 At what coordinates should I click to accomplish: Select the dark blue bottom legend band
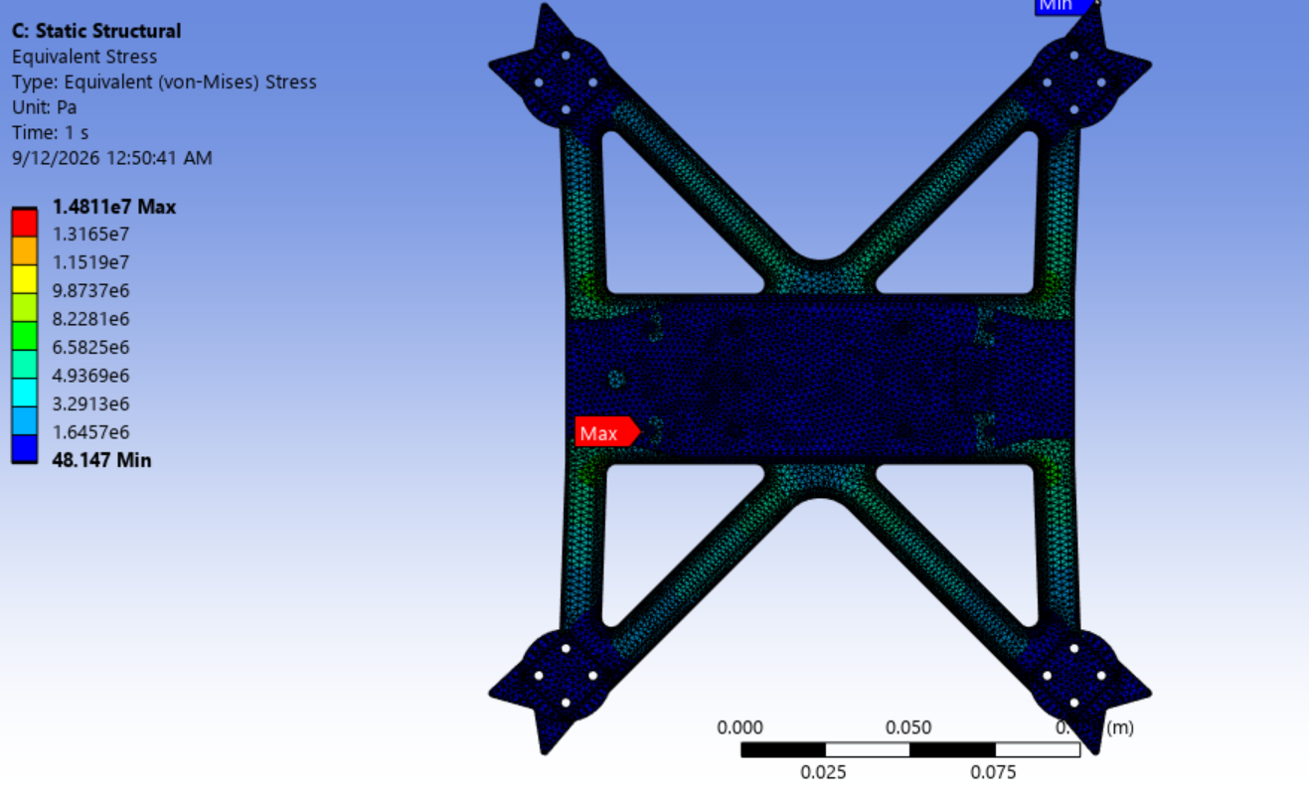[x=25, y=448]
